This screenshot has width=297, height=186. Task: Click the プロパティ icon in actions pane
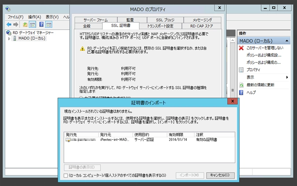coord(241,70)
